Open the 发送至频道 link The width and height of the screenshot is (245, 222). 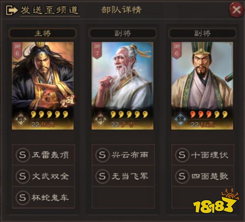pyautogui.click(x=49, y=10)
